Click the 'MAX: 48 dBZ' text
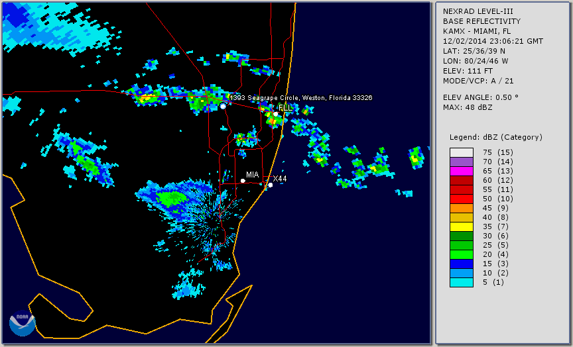Viewport: 573px width, 347px height. tap(468, 107)
